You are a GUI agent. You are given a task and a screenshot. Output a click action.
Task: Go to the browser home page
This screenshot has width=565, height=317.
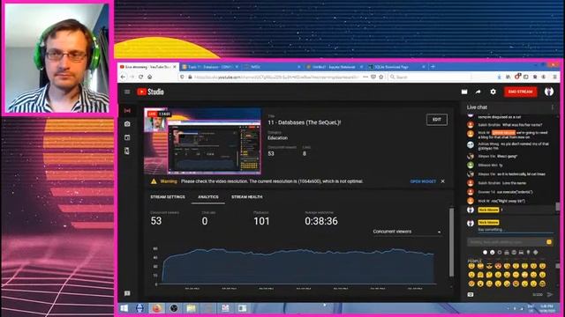(x=149, y=77)
